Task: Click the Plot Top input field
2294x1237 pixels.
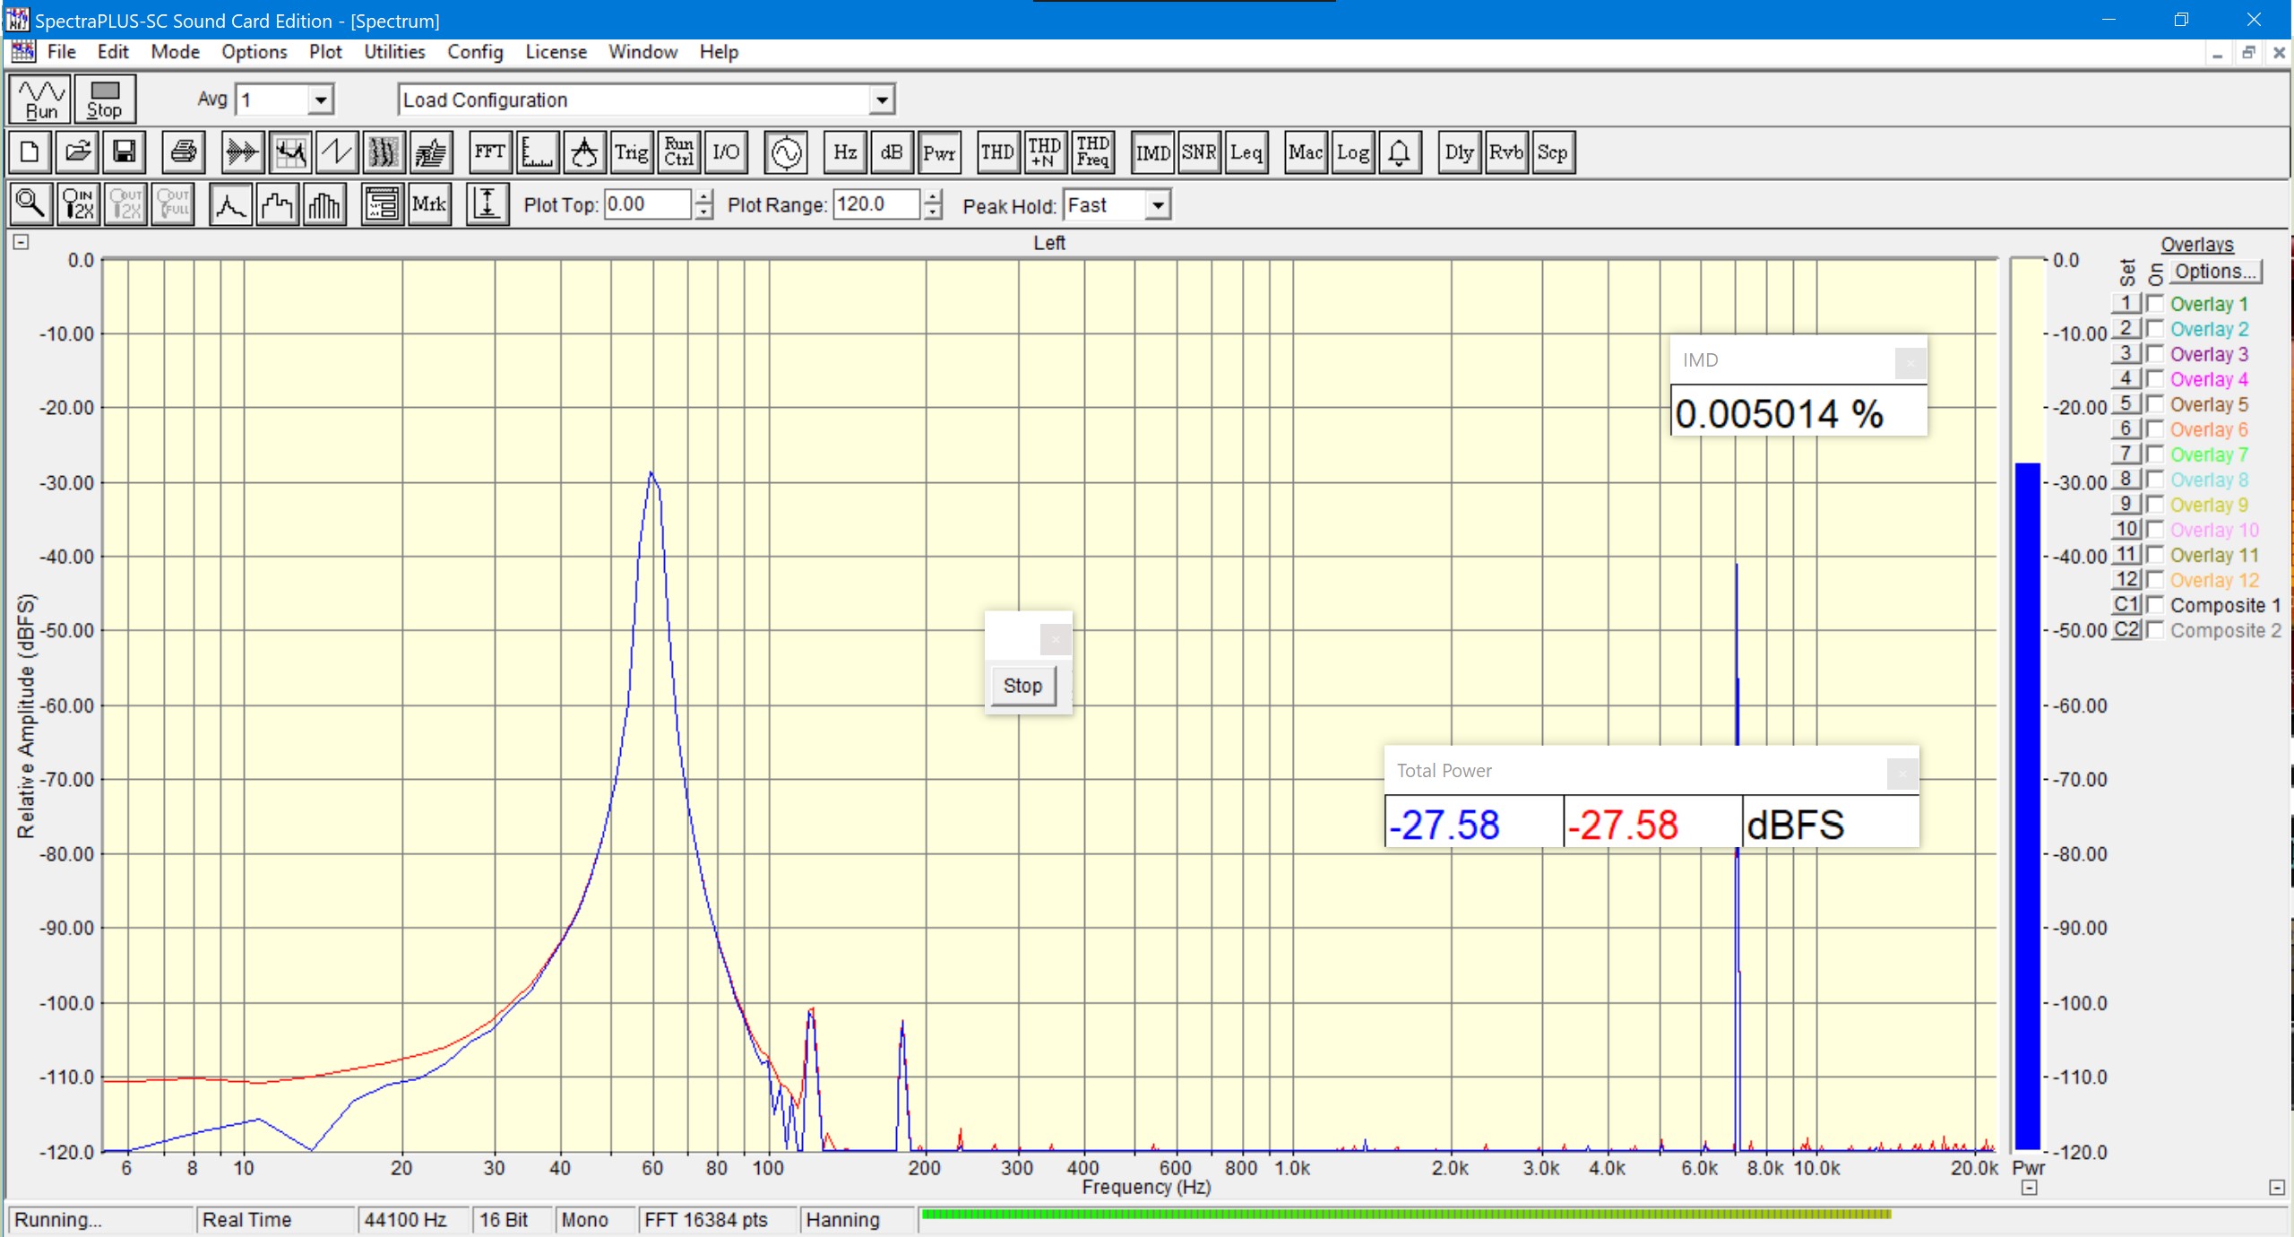Action: coord(647,204)
